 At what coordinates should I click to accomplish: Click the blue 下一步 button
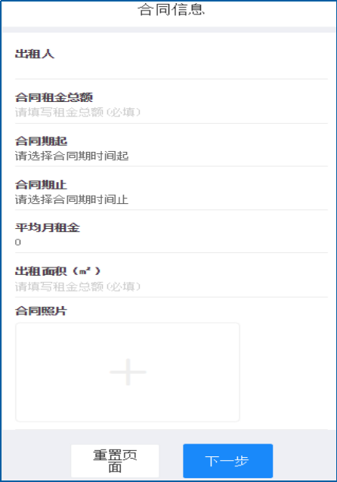pos(228,461)
